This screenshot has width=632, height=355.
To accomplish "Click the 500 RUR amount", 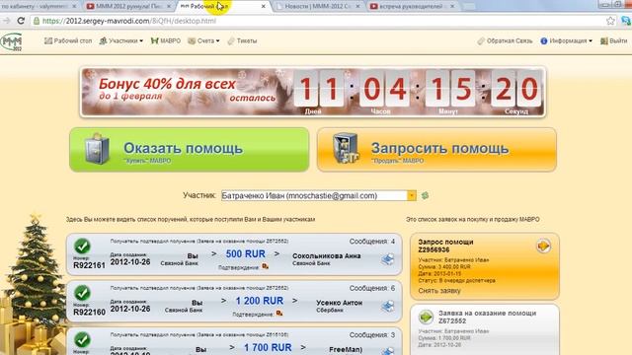I will pyautogui.click(x=246, y=254).
